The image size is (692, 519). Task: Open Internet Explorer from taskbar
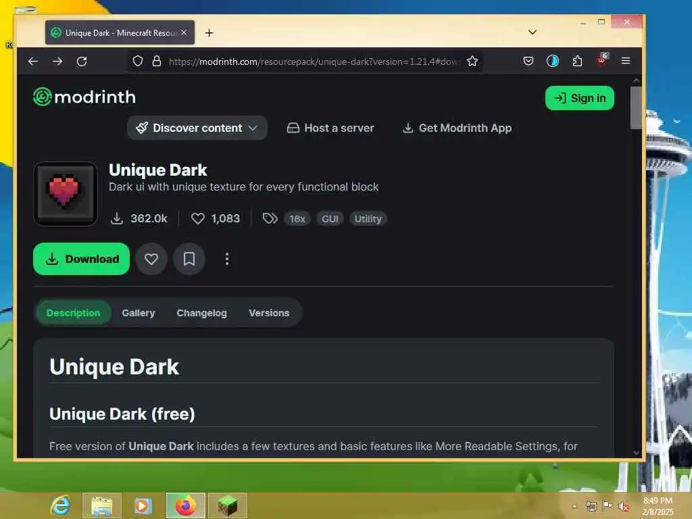coord(60,505)
